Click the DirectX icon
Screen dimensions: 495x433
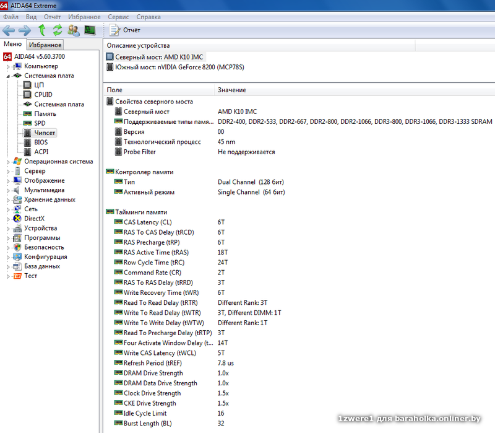18,219
